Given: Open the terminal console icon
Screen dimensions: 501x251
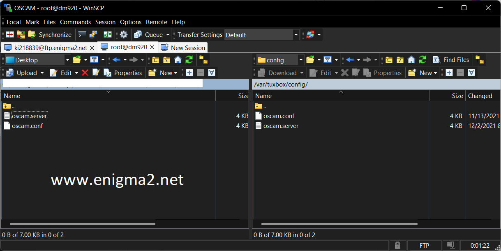Looking at the screenshot, I should [x=82, y=35].
